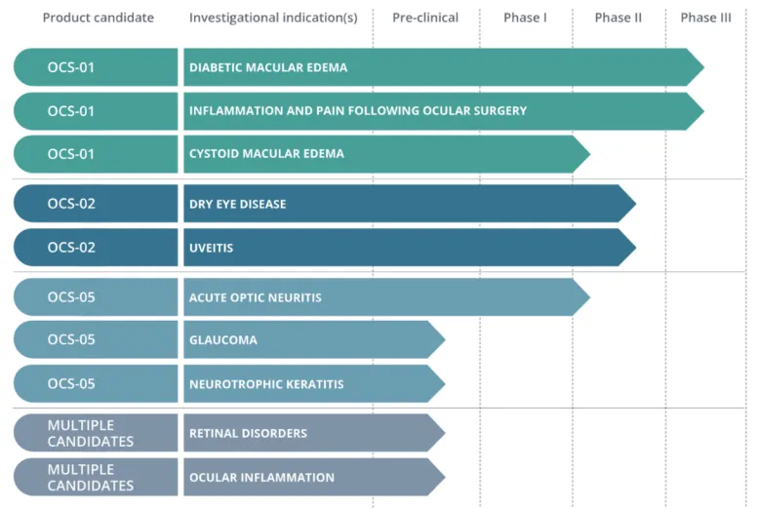The image size is (759, 509).
Task: Select Multiple Candidates label beside Retinal Disorders
Action: [x=95, y=433]
